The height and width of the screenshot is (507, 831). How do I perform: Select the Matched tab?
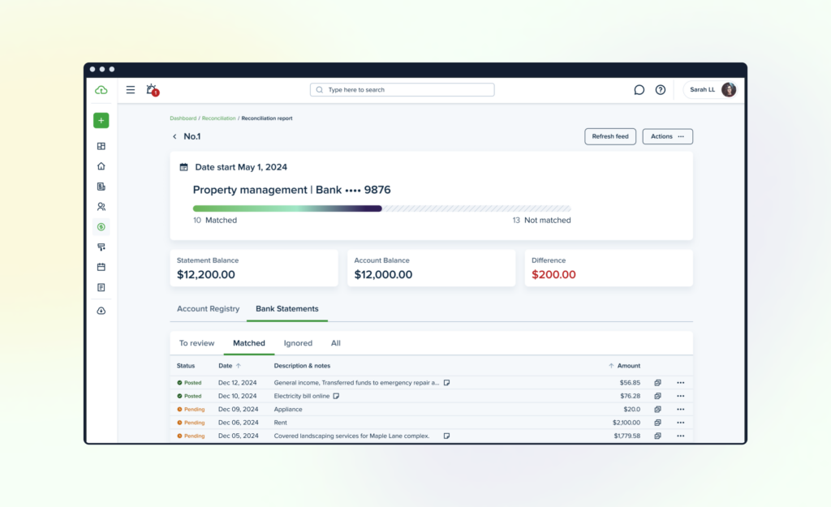tap(249, 343)
